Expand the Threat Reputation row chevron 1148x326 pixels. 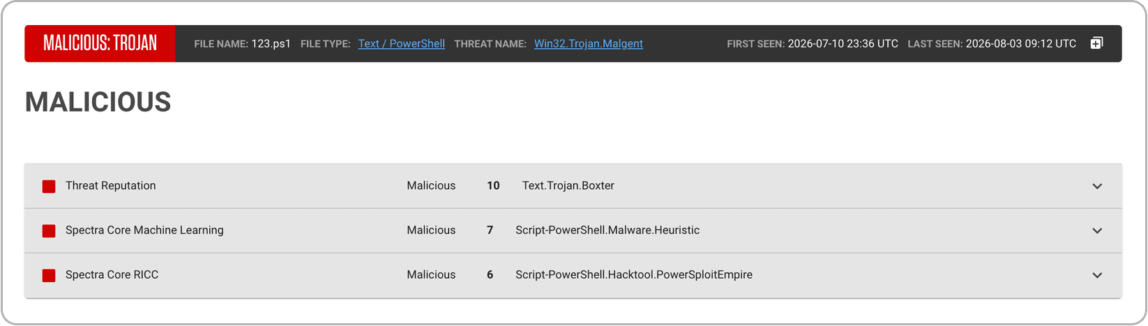1097,186
